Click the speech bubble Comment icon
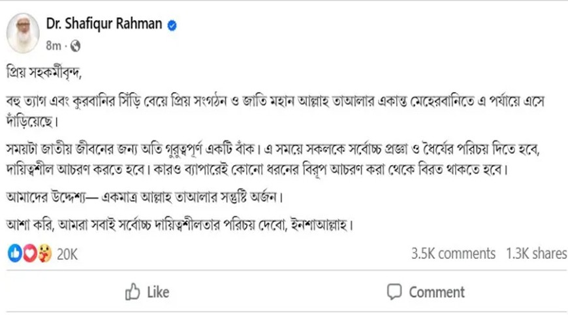 click(394, 292)
